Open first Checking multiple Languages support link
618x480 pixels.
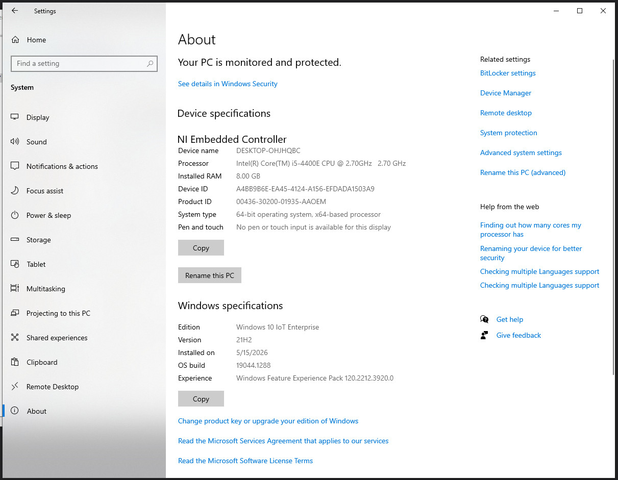coord(540,271)
